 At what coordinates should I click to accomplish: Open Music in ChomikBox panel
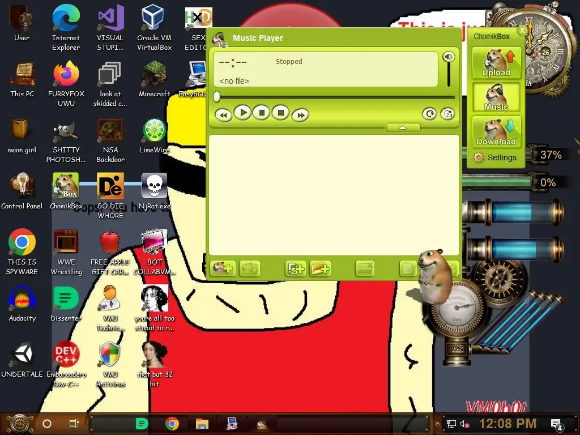(496, 97)
